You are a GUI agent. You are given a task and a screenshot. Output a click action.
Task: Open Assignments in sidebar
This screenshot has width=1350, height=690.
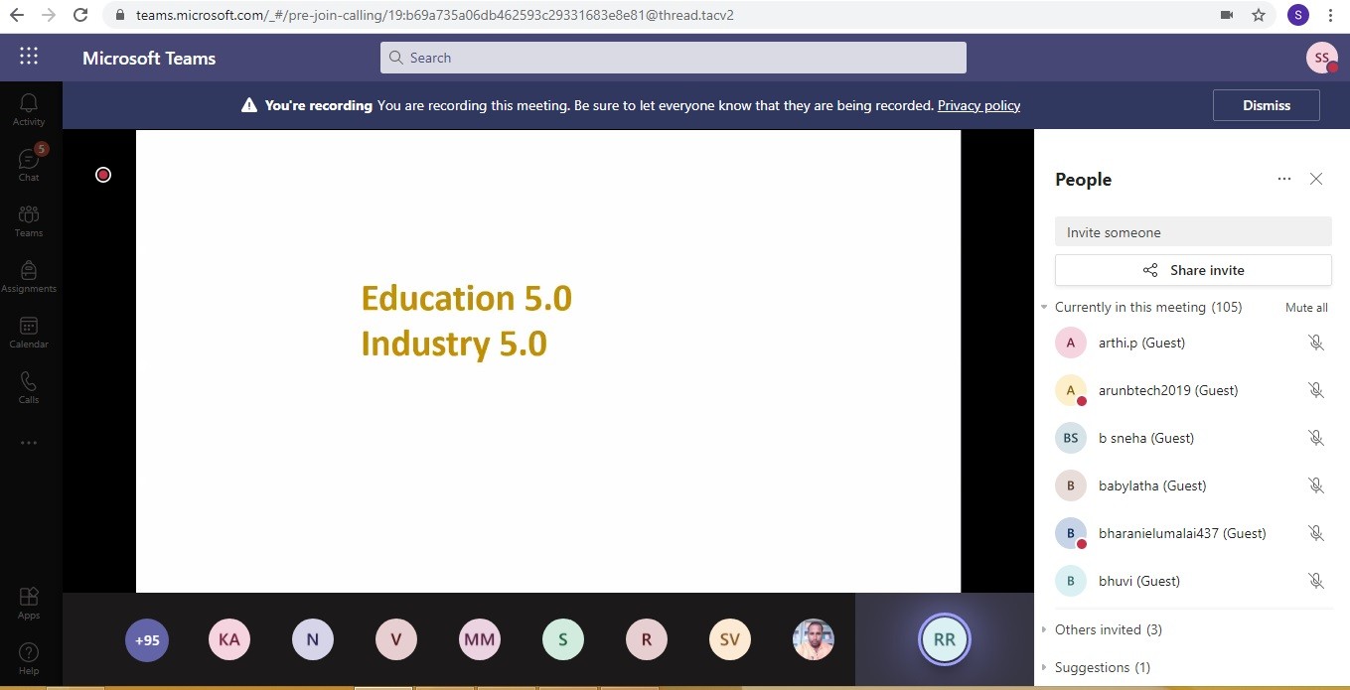[29, 275]
